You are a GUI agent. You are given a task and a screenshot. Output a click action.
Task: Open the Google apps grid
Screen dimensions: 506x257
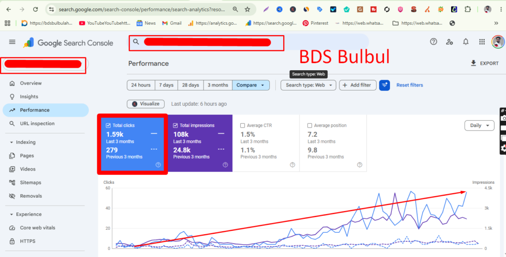point(482,42)
